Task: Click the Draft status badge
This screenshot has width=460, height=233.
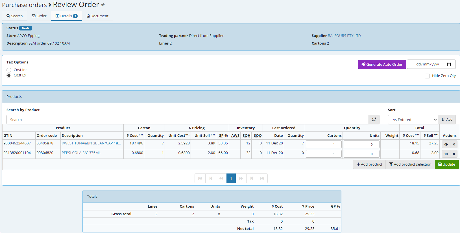Action: [x=25, y=28]
